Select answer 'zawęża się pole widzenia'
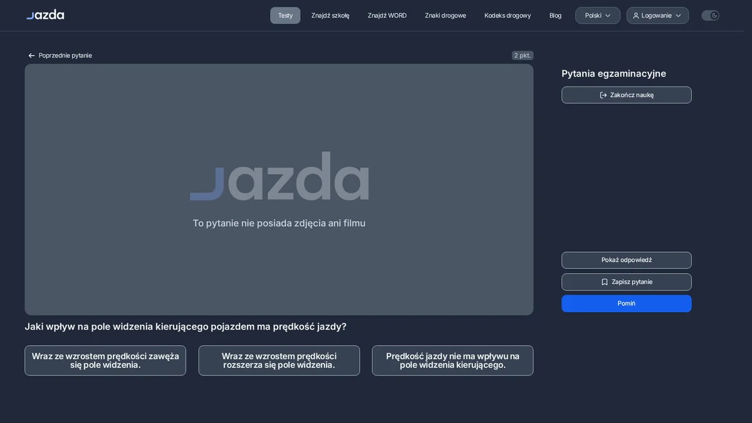The height and width of the screenshot is (423, 752). (105, 361)
